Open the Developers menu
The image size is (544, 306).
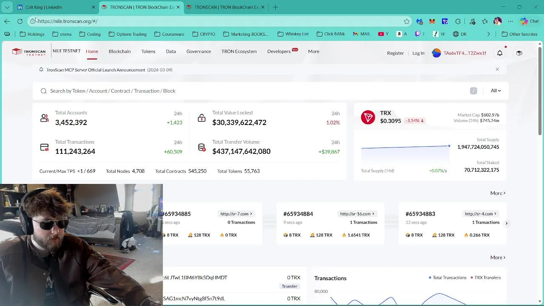pos(279,51)
